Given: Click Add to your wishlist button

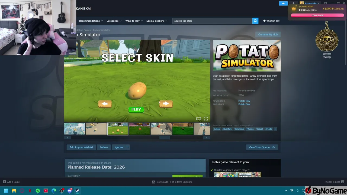Looking at the screenshot, I should [81, 147].
